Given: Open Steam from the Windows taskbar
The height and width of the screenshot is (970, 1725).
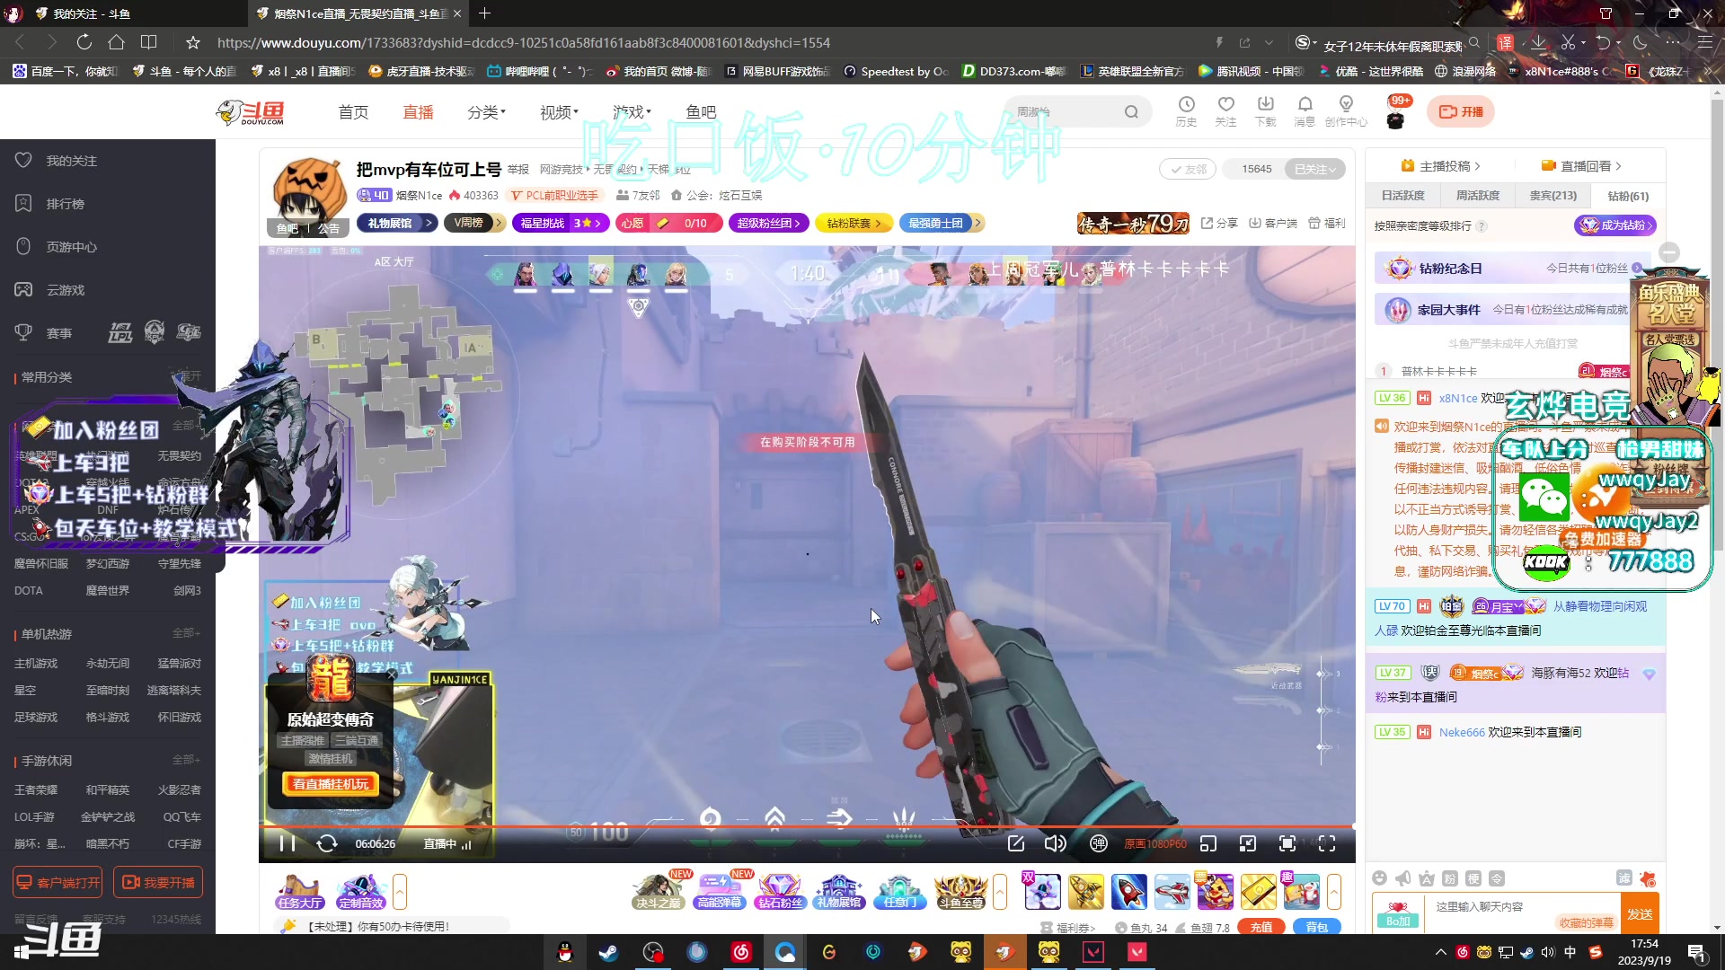Looking at the screenshot, I should click(609, 952).
